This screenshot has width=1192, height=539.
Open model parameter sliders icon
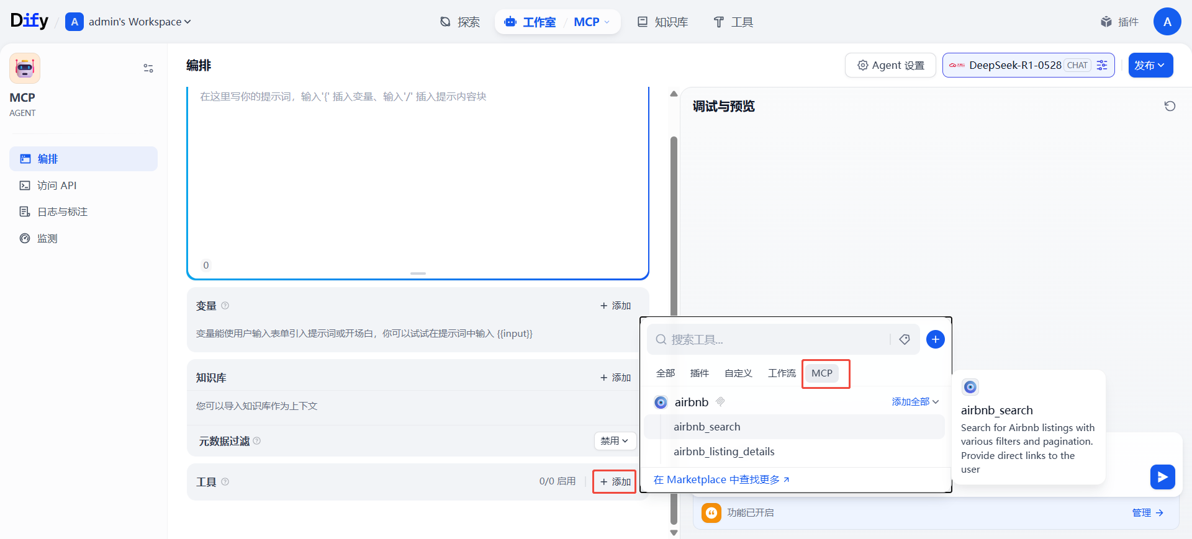coord(1102,65)
